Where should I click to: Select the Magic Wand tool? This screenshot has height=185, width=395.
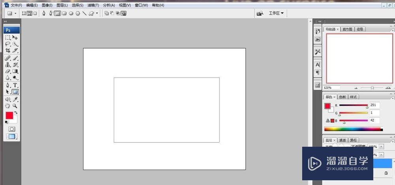pyautogui.click(x=15, y=44)
